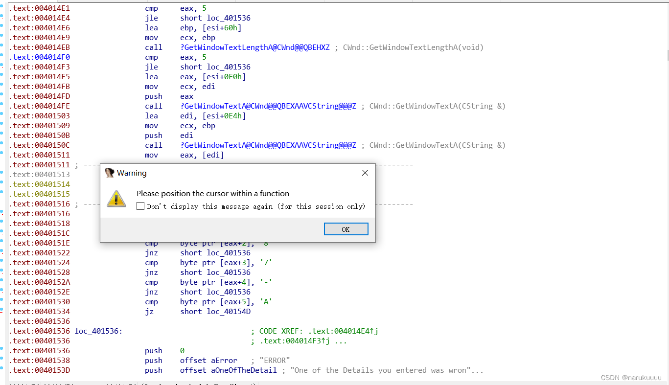Click "offset aOneOfTheDetail" operand
Viewport: 669px width, 385px height.
pyautogui.click(x=229, y=370)
